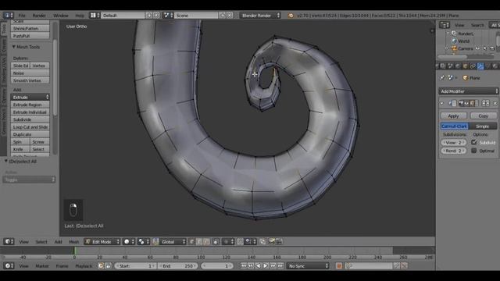Click the Smooth Vertex button
Screen dimensions: 500x281
pyautogui.click(x=30, y=80)
